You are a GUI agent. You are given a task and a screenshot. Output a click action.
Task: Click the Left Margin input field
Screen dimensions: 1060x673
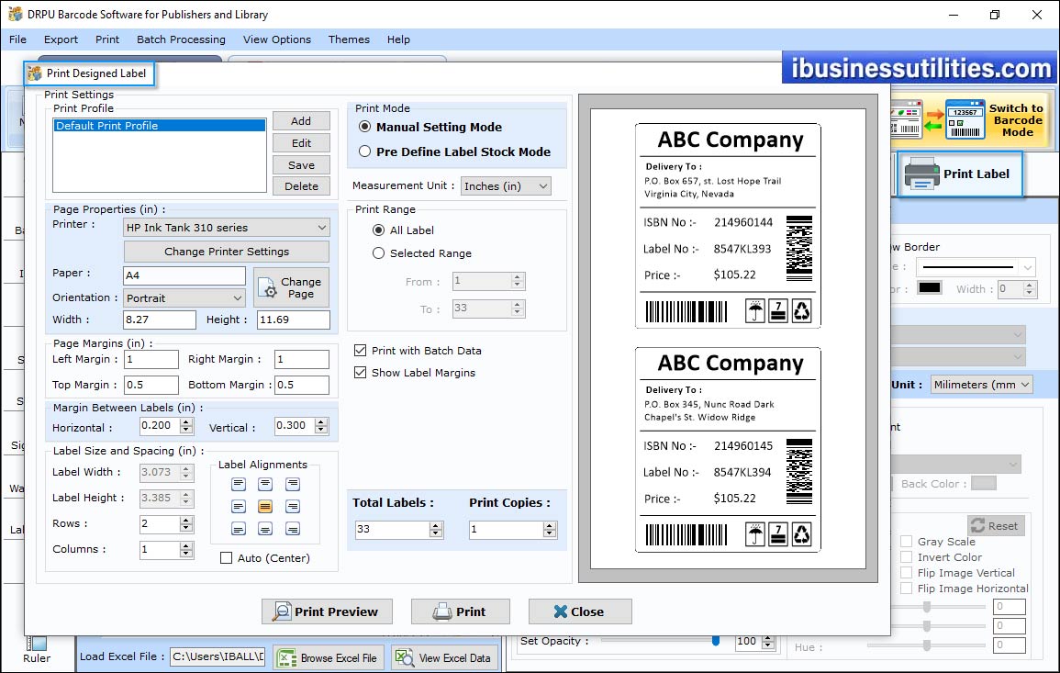click(151, 359)
